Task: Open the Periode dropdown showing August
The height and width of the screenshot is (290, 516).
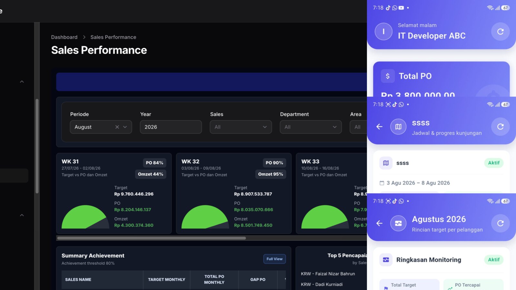Action: (x=101, y=127)
